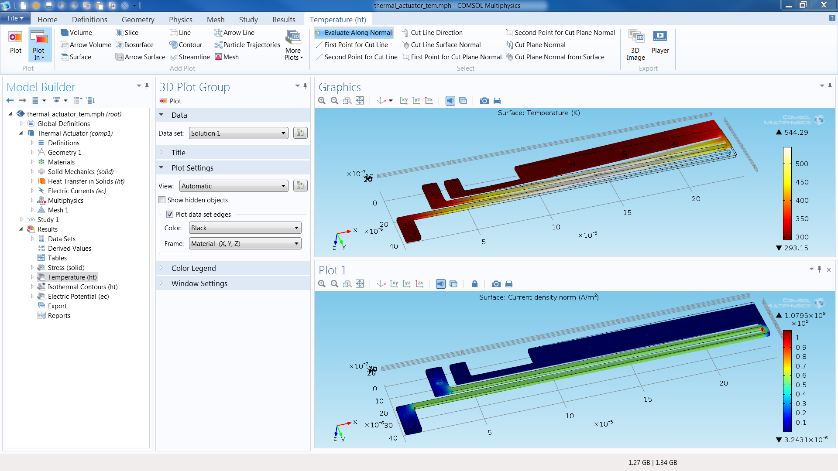The width and height of the screenshot is (838, 471).
Task: Select Electric Potential (ec) node
Action: [x=78, y=297]
